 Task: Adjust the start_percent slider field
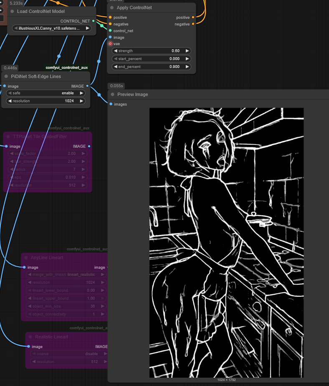coord(152,59)
